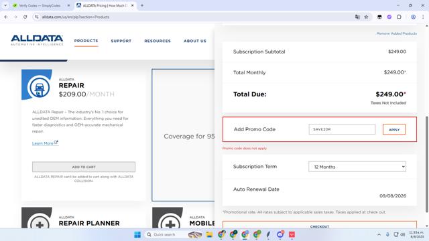Screen dimensions: 429x241
Task: Click the external-link icon beside Learn More
Action: [x=56, y=143]
